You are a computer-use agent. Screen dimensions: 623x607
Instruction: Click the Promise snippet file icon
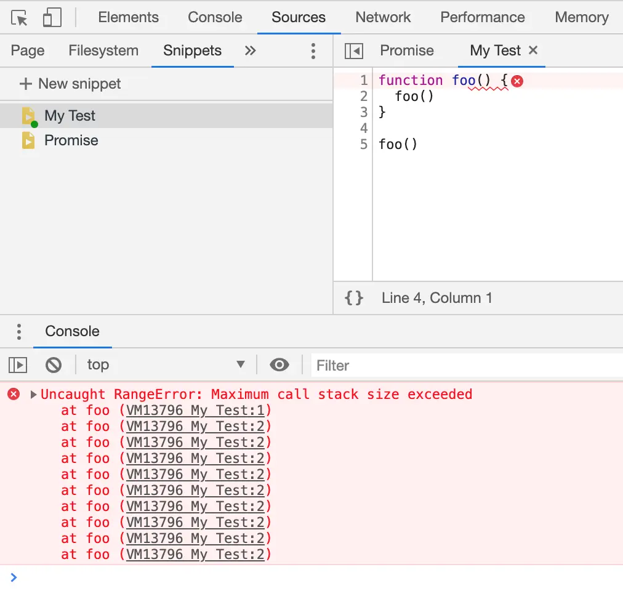point(28,140)
